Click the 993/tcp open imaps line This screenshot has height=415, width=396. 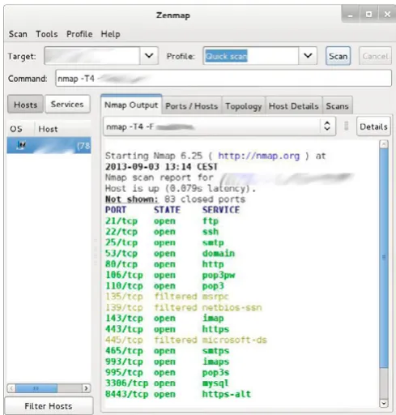click(x=168, y=362)
